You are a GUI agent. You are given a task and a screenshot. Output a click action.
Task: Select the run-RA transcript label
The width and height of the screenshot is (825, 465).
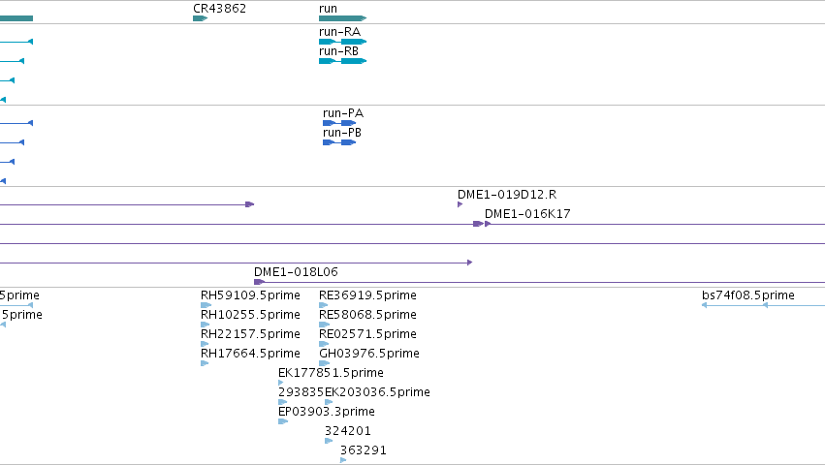click(x=339, y=32)
